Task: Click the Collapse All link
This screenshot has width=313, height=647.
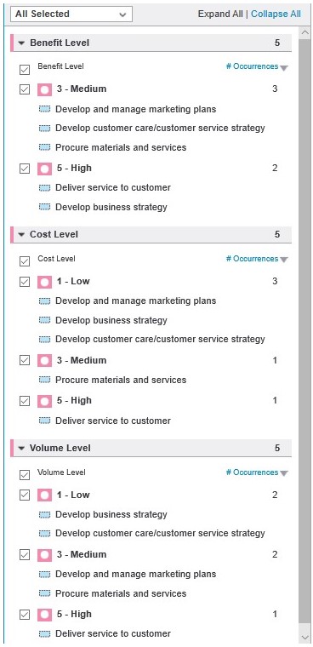Action: (276, 14)
